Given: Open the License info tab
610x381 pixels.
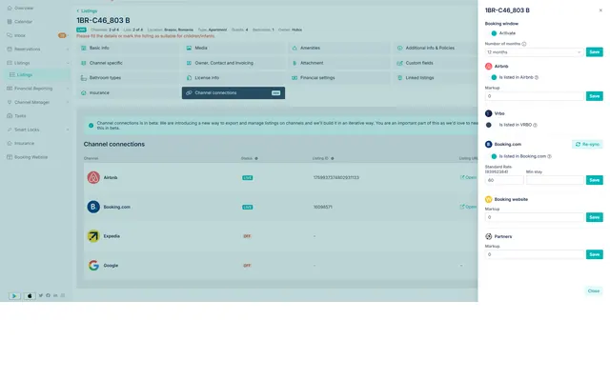Looking at the screenshot, I should click(234, 78).
